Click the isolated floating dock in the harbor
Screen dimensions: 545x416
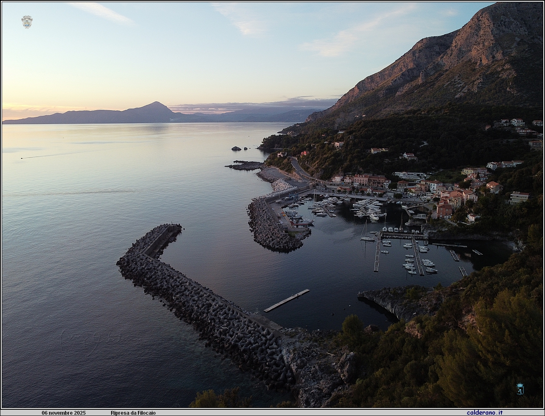tap(286, 300)
